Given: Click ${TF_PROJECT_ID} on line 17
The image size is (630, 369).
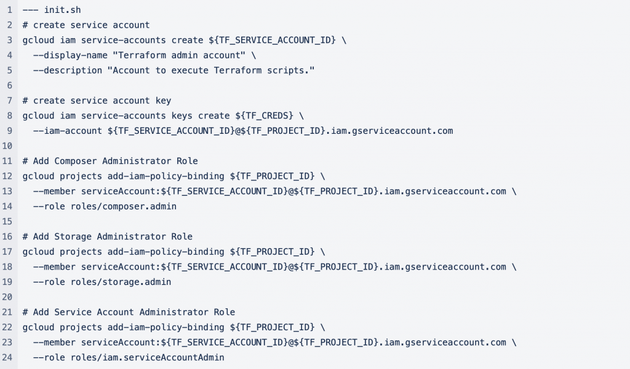Looking at the screenshot, I should 272,252.
